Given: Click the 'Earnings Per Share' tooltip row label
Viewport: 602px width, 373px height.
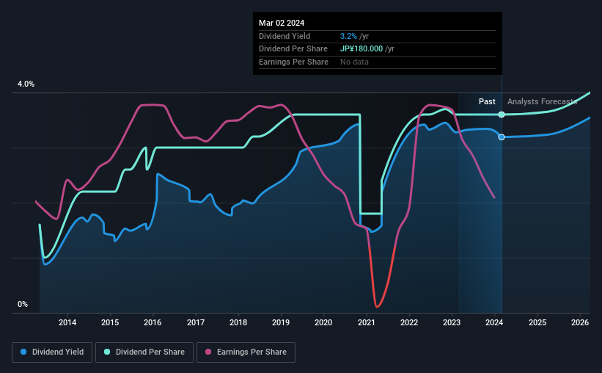Looking at the screenshot, I should tap(294, 62).
